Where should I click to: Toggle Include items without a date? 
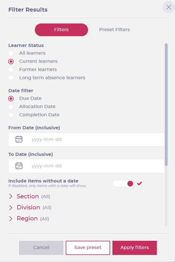coord(123,183)
